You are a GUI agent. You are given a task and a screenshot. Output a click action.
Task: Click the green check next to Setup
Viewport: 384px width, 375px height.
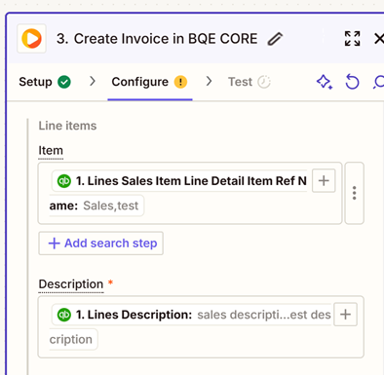tap(64, 82)
